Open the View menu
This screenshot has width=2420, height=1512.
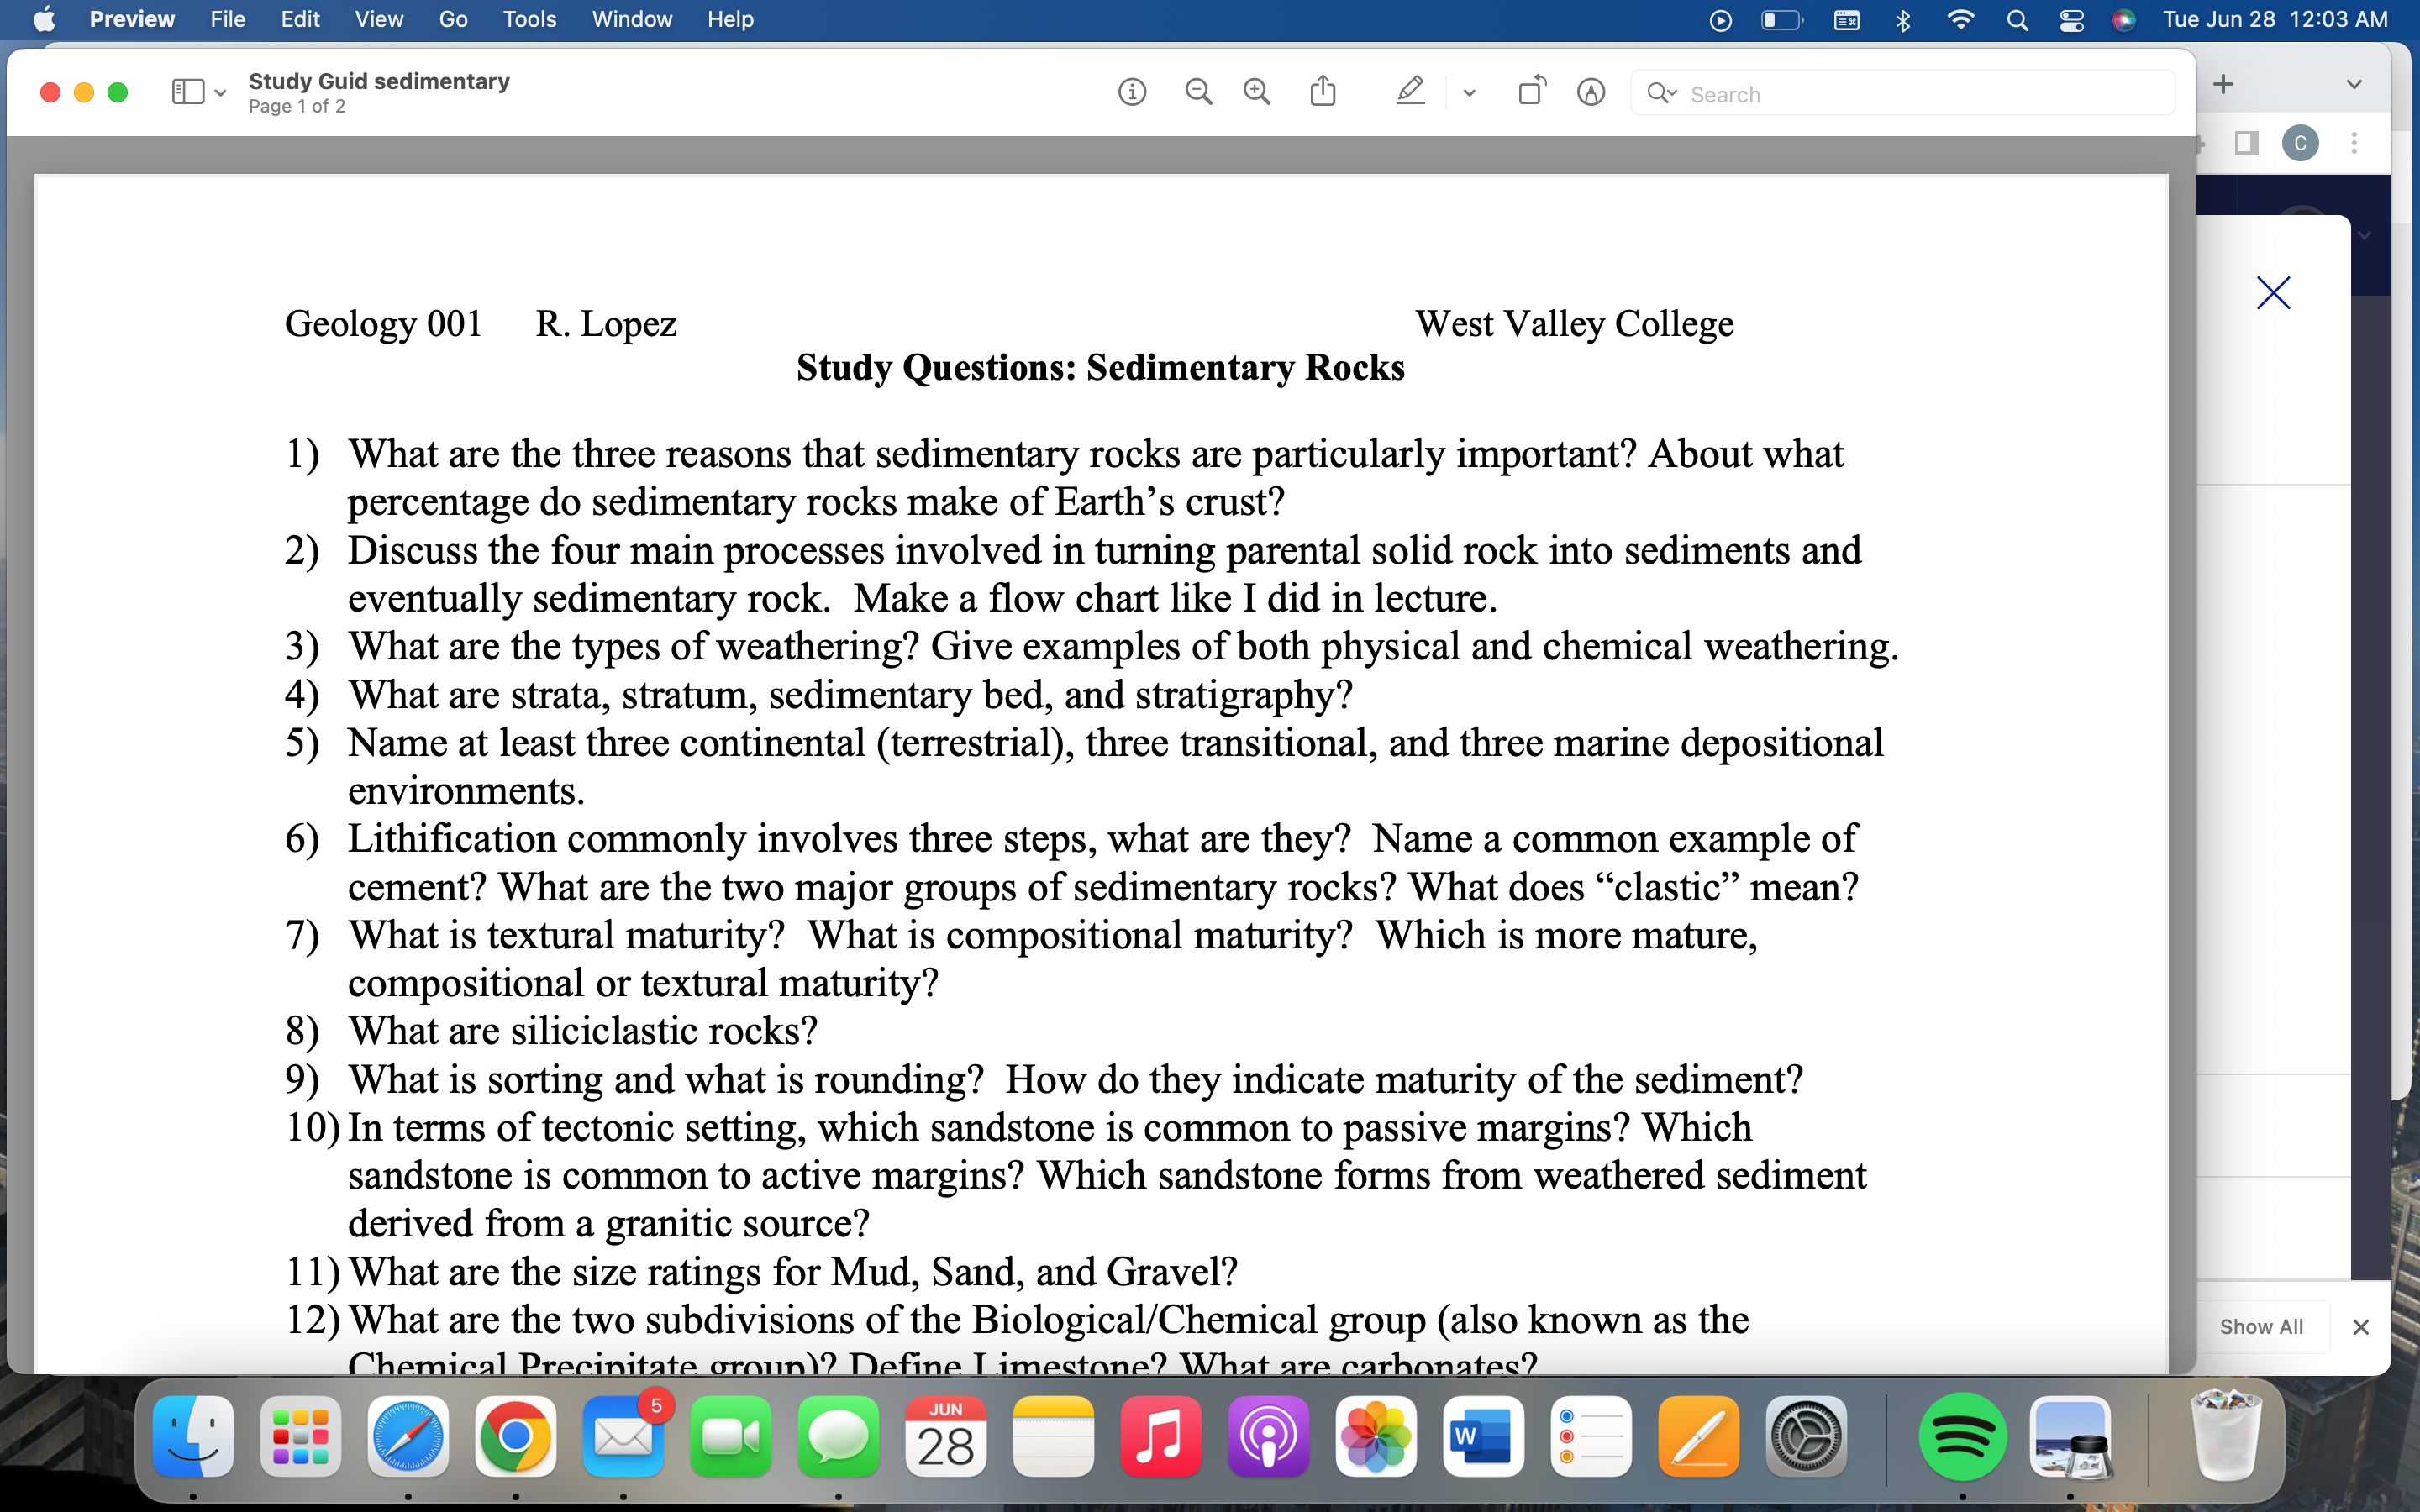point(379,20)
